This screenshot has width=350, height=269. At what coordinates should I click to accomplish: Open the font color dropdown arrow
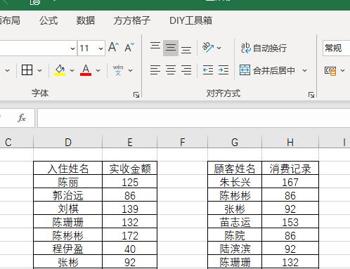pos(98,70)
